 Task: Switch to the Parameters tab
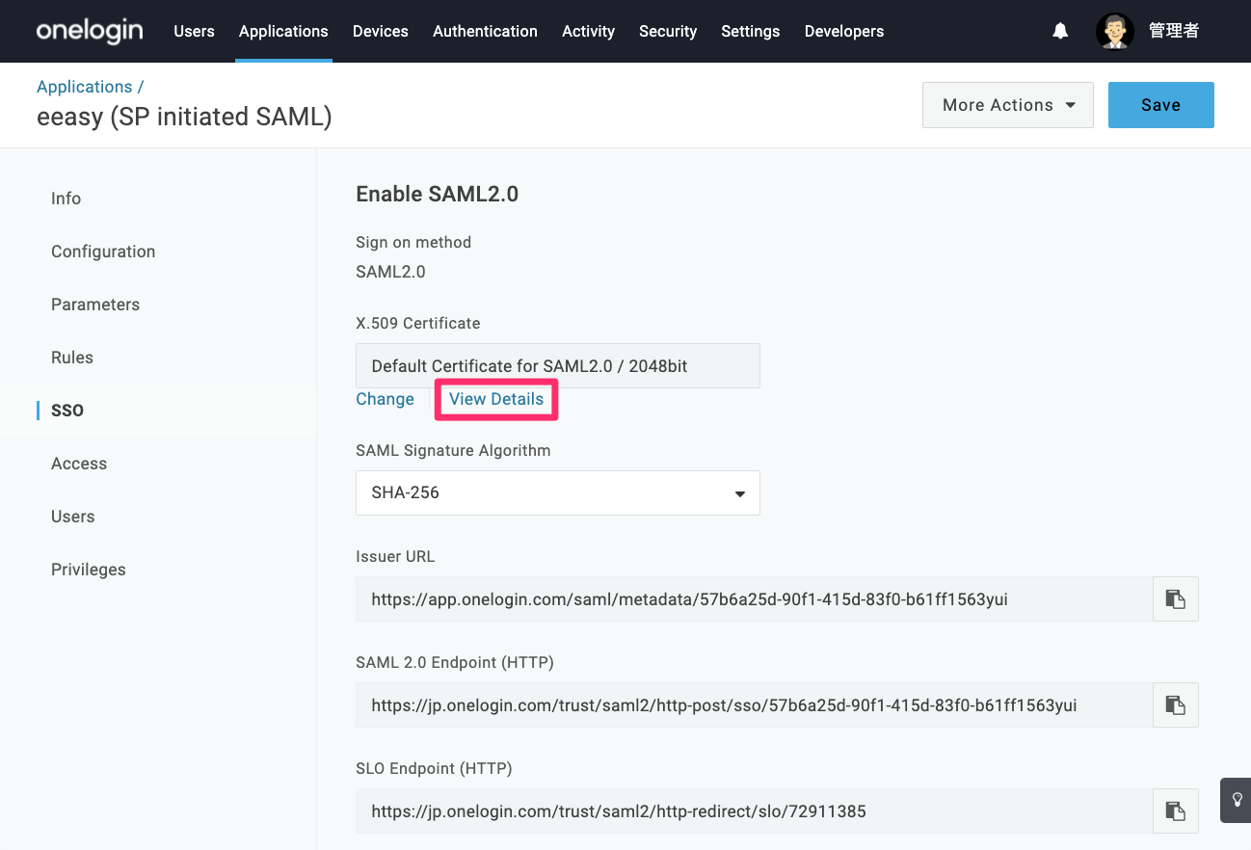(95, 305)
